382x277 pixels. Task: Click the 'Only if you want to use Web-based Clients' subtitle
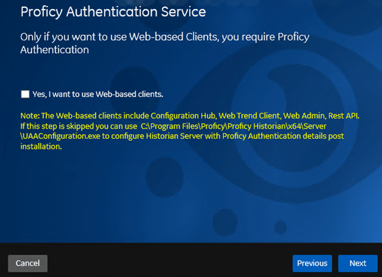[x=165, y=43]
